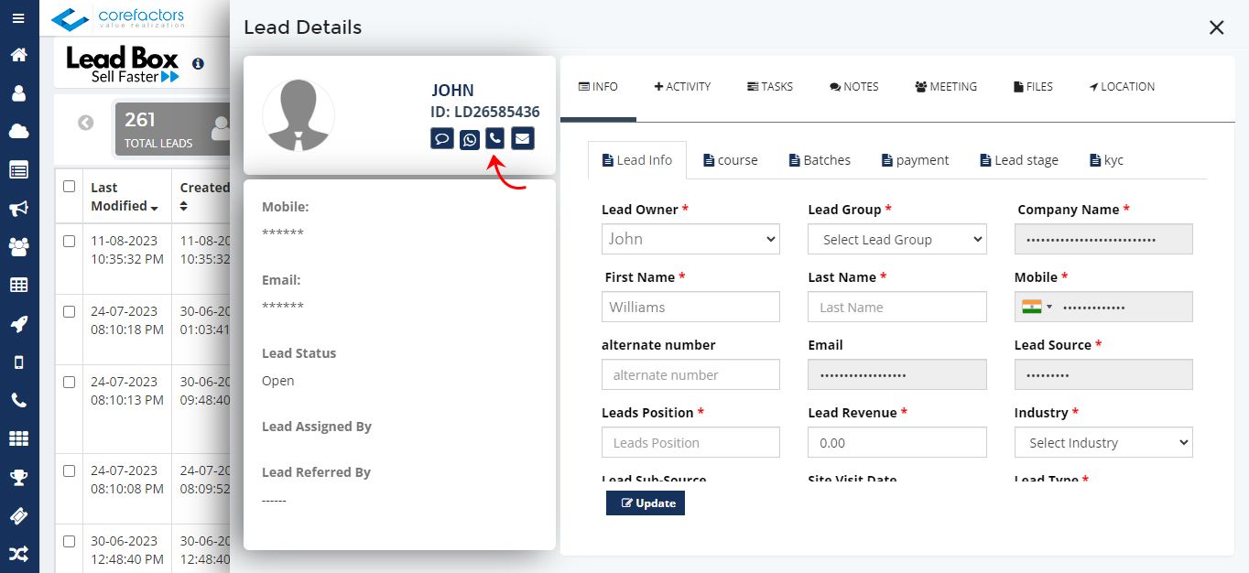The image size is (1249, 573).
Task: Open the Select Industry dropdown
Action: [x=1103, y=442]
